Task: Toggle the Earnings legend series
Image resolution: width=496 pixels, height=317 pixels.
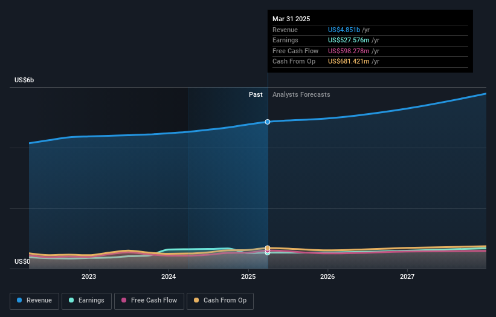Action: tap(86, 301)
